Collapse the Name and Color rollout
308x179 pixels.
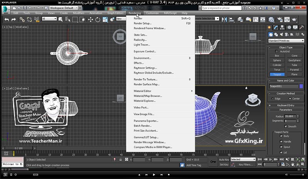[286, 80]
